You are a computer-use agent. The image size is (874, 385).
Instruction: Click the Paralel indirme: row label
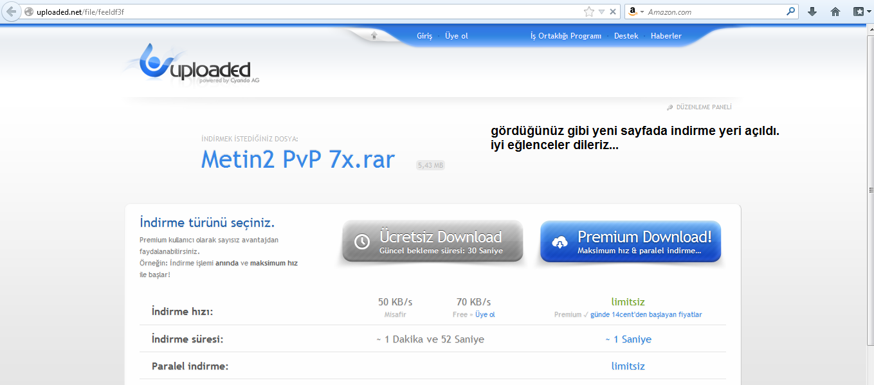pyautogui.click(x=190, y=366)
